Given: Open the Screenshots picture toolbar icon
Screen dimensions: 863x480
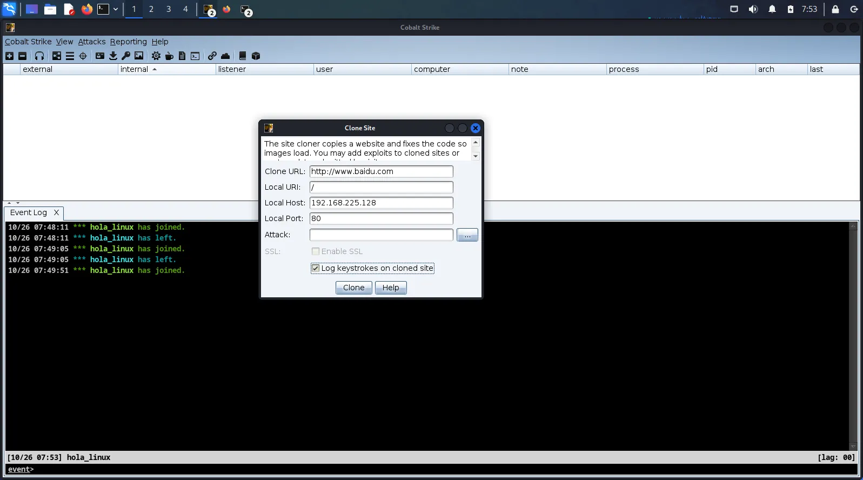Looking at the screenshot, I should point(139,56).
